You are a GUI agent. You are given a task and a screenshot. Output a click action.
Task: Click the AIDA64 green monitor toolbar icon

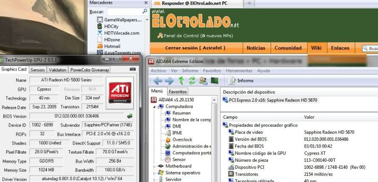(214, 80)
